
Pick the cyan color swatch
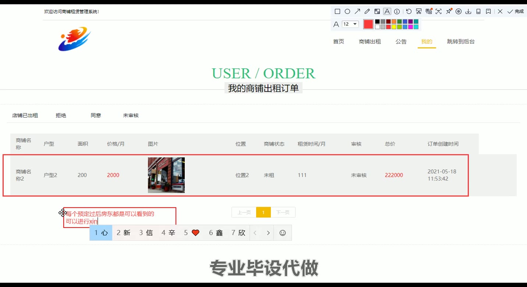tap(416, 27)
